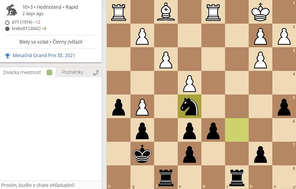Click the rapid rabbit icon
The width and height of the screenshot is (296, 189).
click(x=12, y=10)
